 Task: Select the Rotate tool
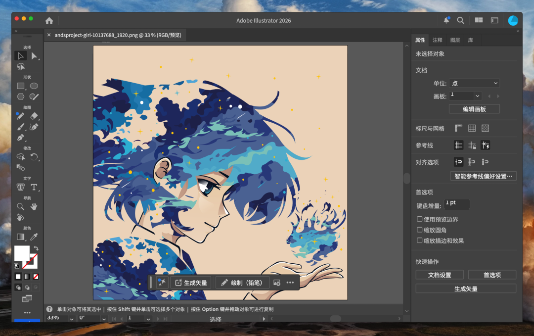(34, 157)
